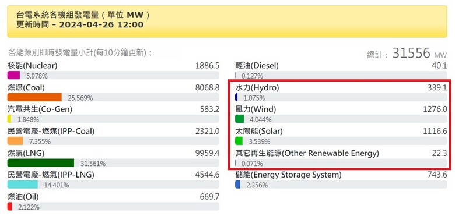Select the 燃氣(LNG) label
455x216 pixels.
pyautogui.click(x=26, y=153)
